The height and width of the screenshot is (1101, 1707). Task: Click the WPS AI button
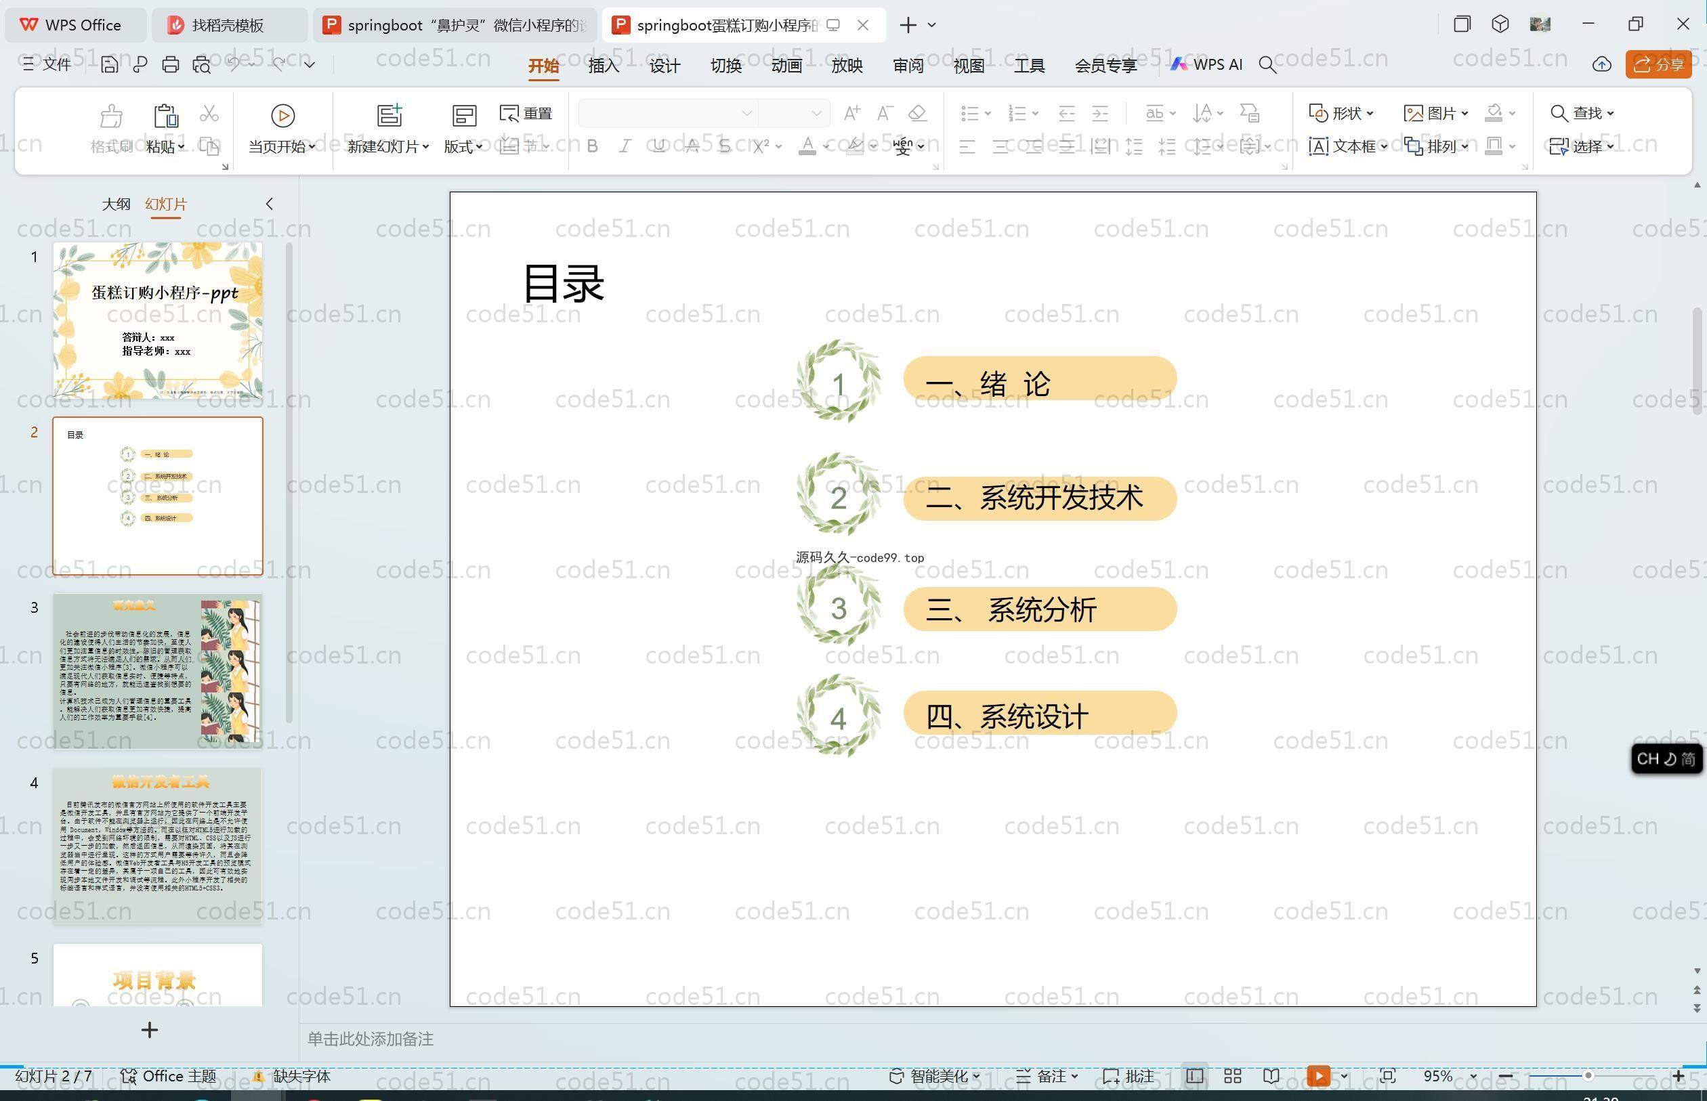[1206, 64]
